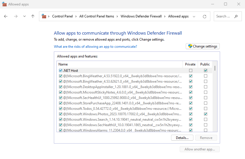Refresh the Allowed apps page
Image resolution: width=245 pixels, height=159 pixels.
click(204, 16)
